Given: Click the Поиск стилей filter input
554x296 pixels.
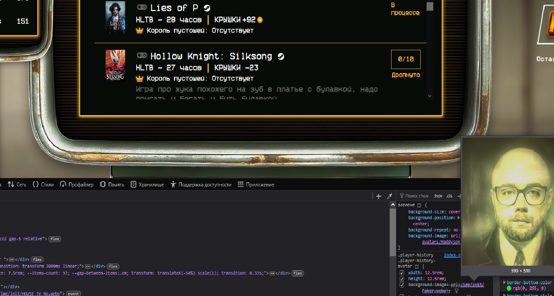Looking at the screenshot, I should tap(416, 196).
